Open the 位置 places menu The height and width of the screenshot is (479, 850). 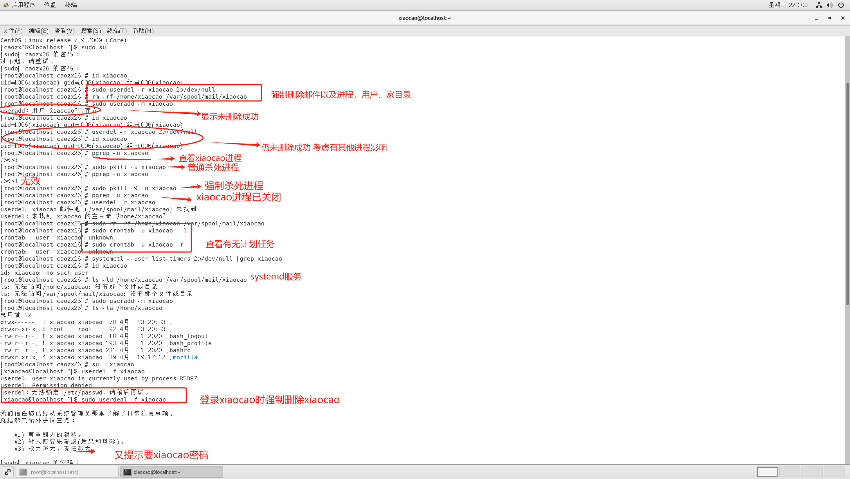click(50, 5)
